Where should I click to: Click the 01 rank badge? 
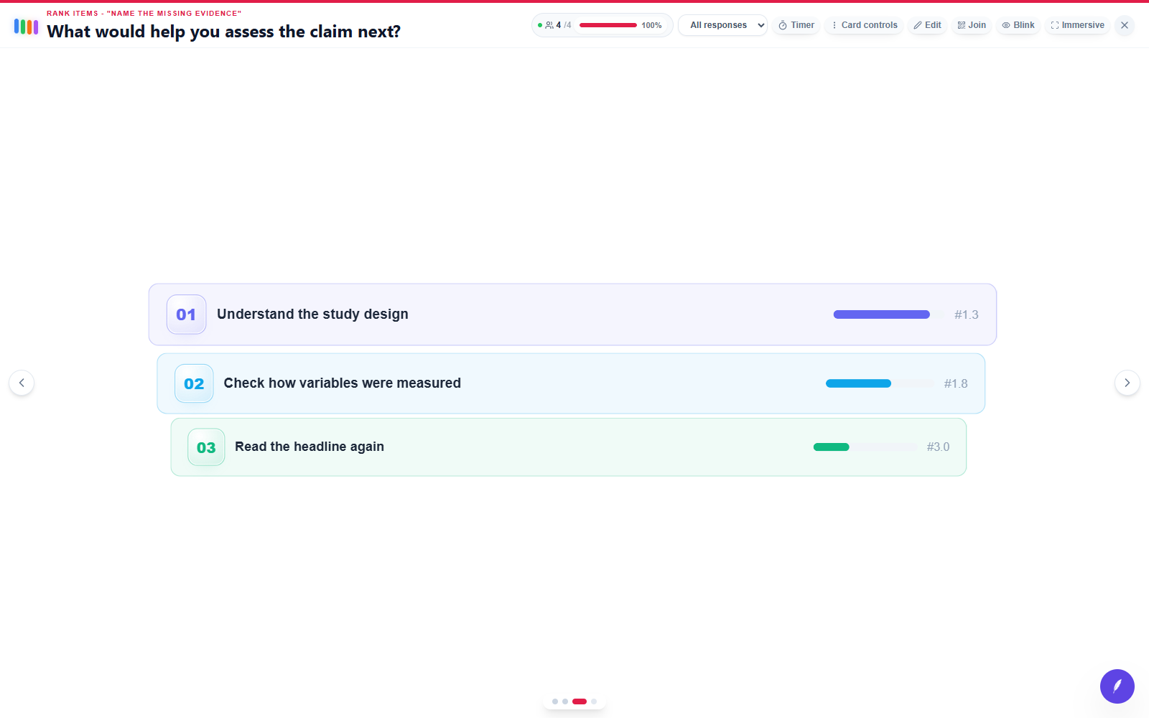[x=187, y=314]
